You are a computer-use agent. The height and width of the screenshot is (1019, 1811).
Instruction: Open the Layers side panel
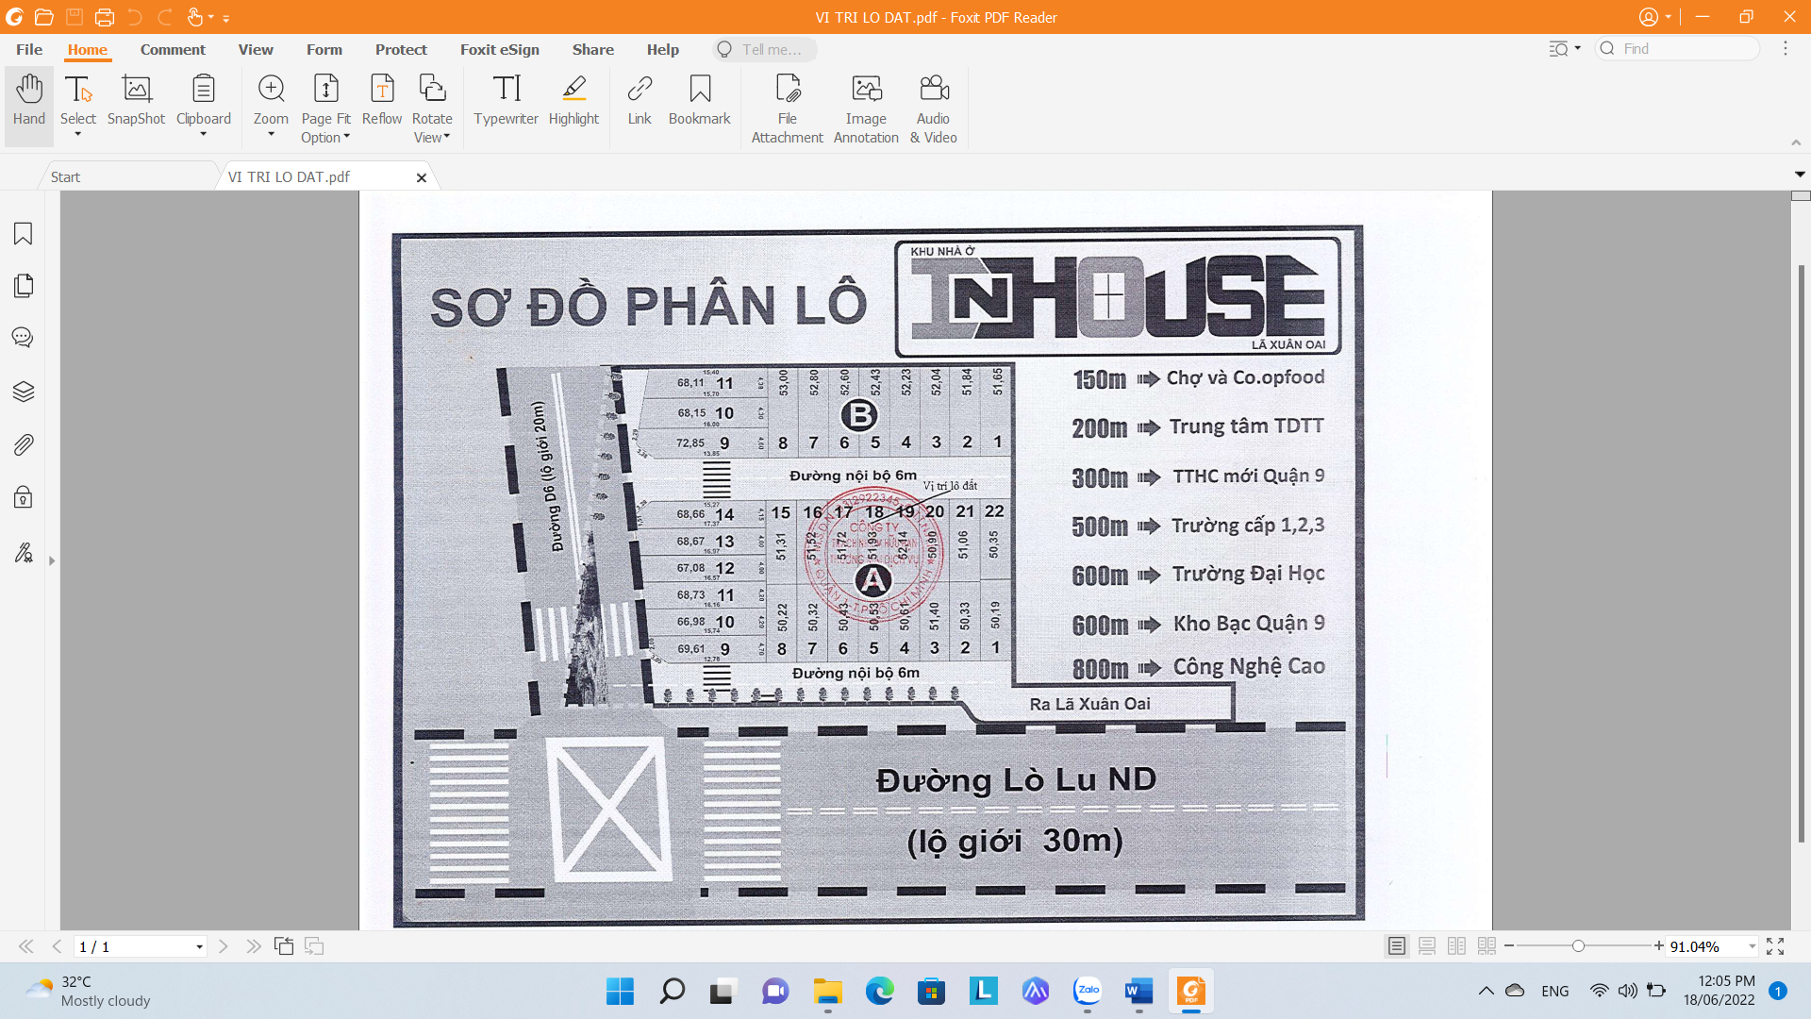click(x=24, y=392)
